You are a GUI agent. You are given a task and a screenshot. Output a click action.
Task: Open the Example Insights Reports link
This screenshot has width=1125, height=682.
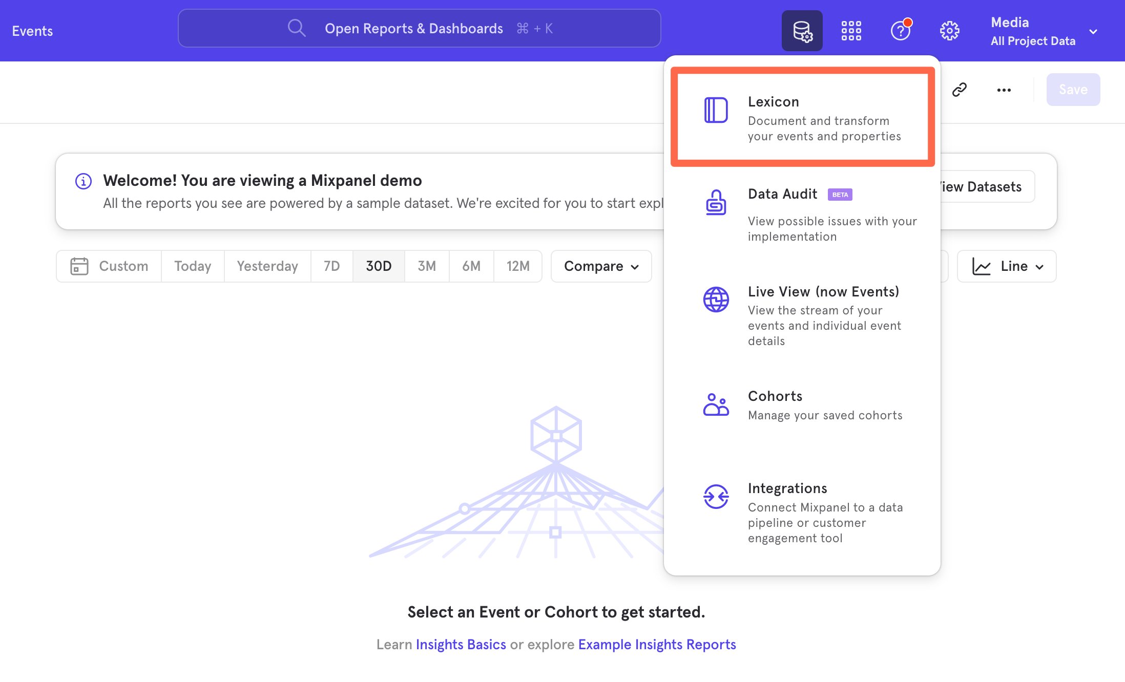tap(657, 644)
